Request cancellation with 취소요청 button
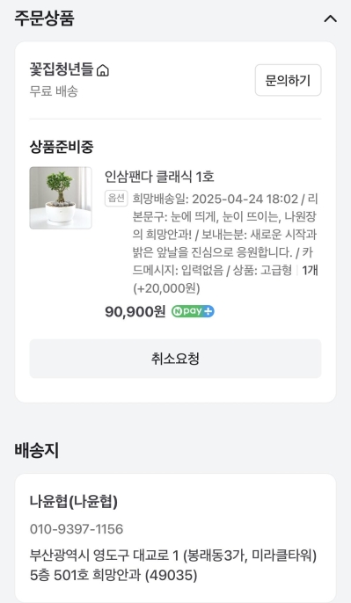The width and height of the screenshot is (351, 603). [175, 359]
